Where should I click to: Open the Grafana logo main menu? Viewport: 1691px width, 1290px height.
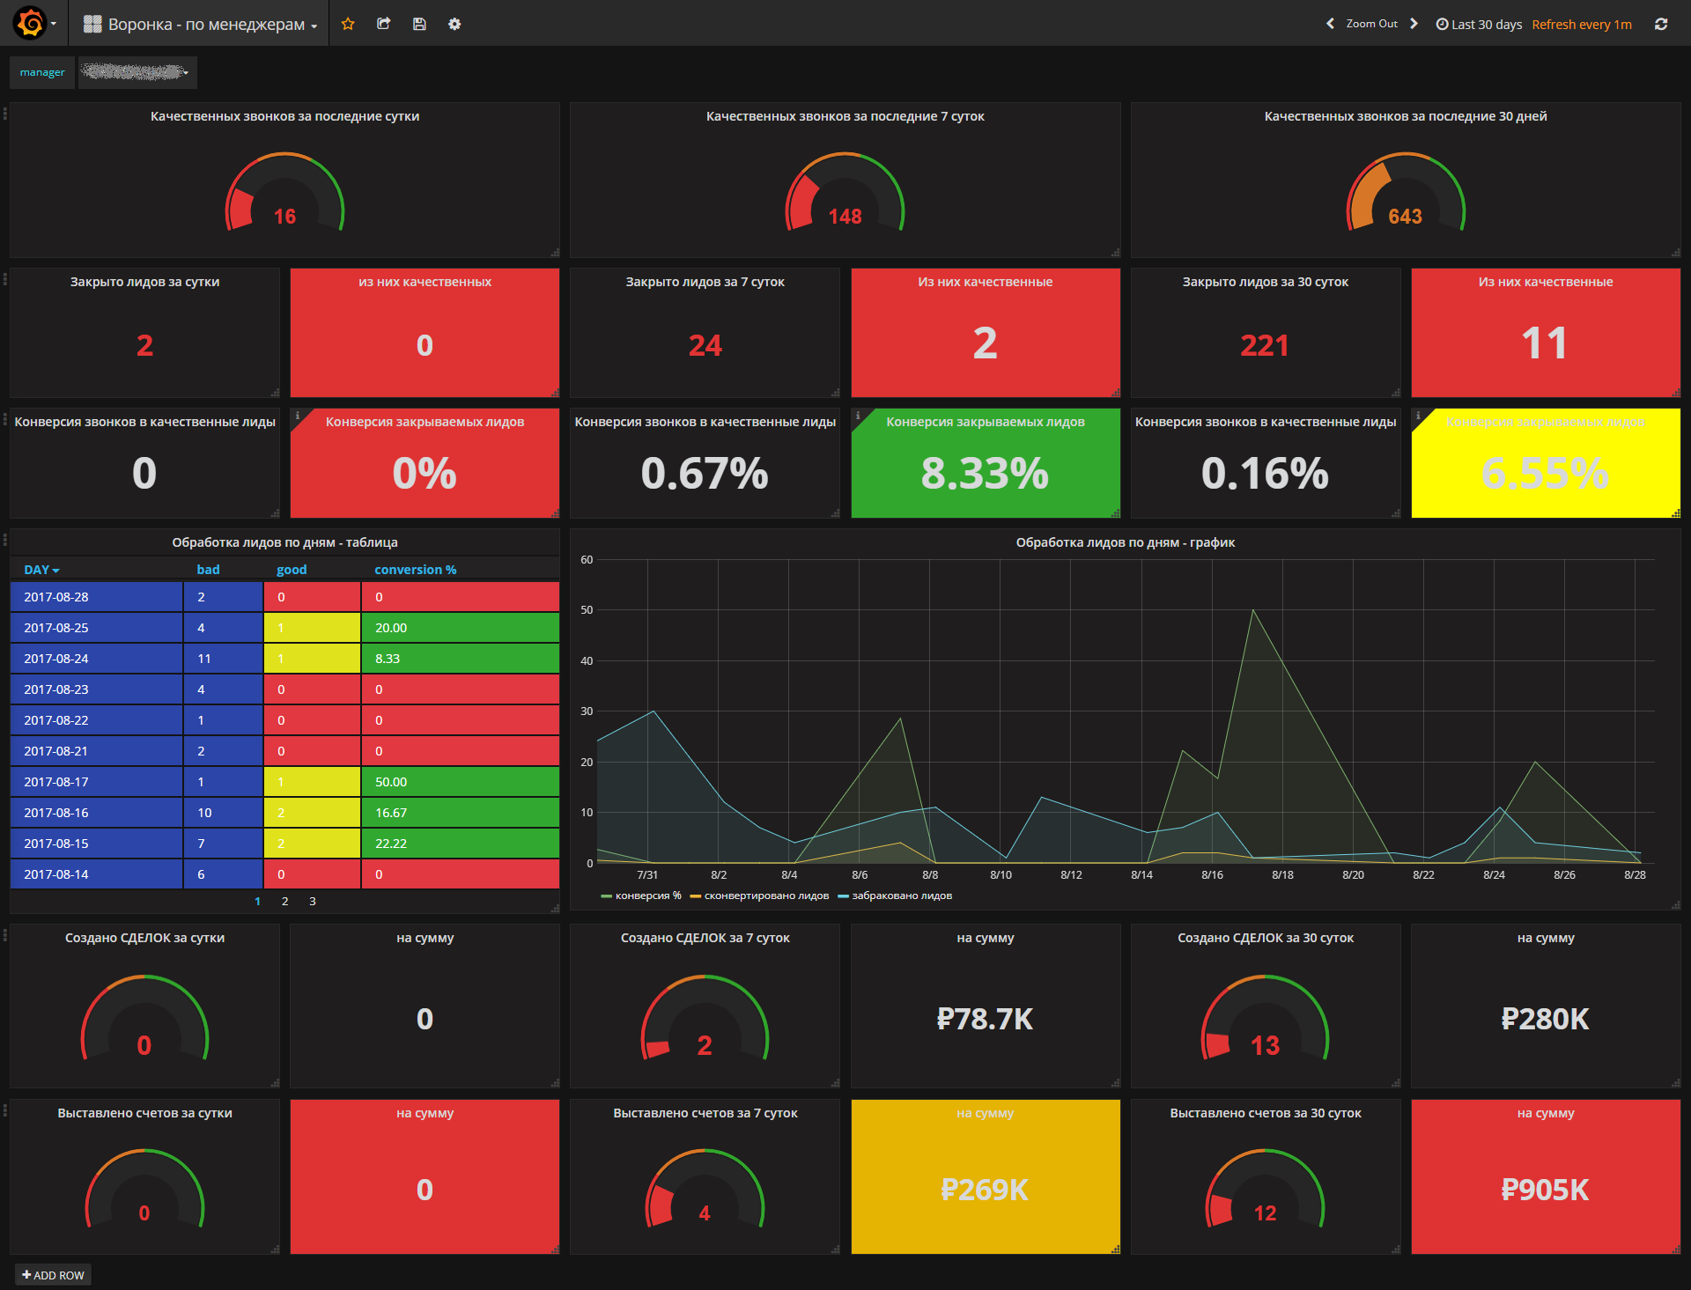coord(34,24)
